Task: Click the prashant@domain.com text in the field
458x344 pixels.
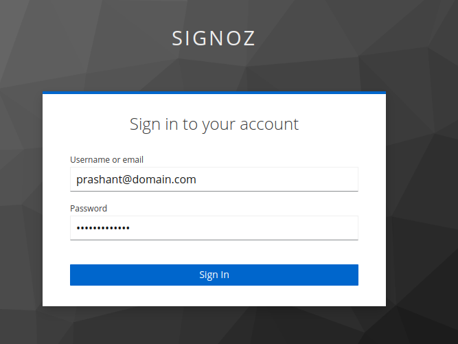Action: (136, 179)
